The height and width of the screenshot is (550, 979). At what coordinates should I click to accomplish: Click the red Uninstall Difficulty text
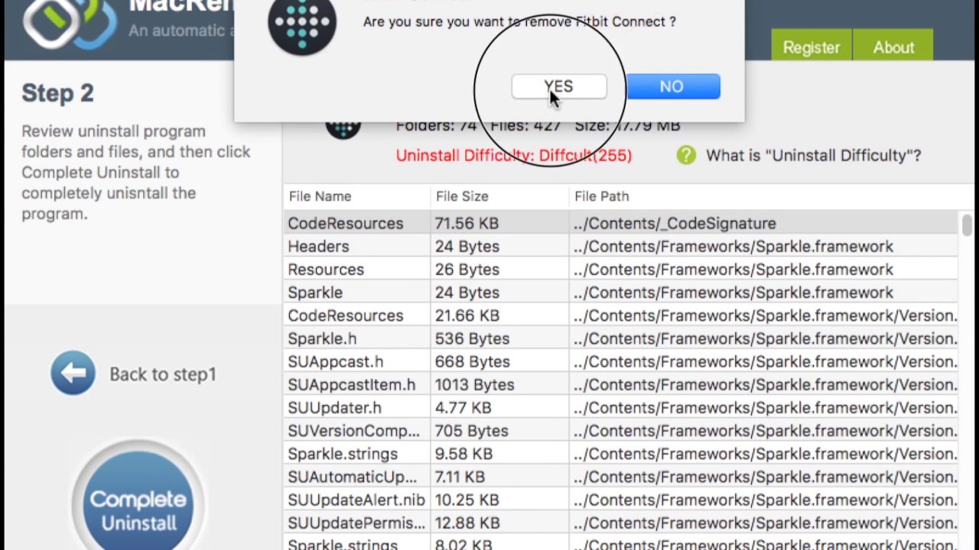click(x=514, y=155)
